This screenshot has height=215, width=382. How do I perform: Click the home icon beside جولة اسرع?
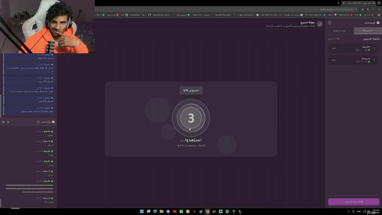(x=320, y=24)
